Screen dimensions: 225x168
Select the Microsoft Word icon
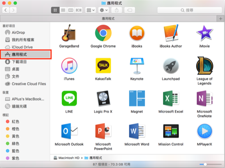click(137, 131)
